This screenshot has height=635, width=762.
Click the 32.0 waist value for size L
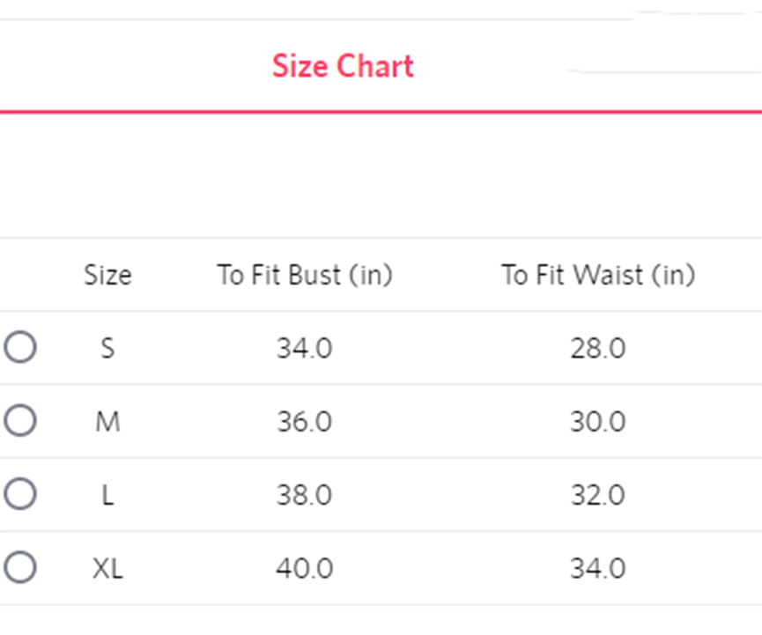coord(599,494)
